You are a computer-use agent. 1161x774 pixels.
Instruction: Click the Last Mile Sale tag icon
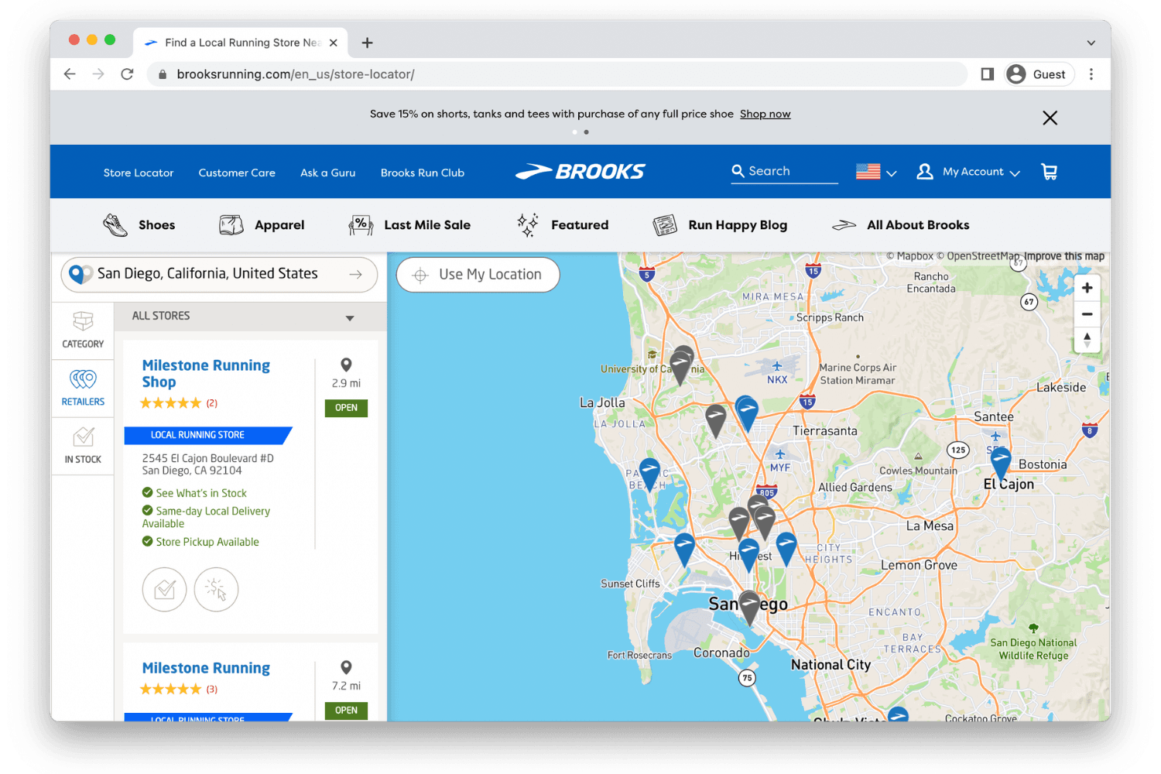click(x=361, y=225)
